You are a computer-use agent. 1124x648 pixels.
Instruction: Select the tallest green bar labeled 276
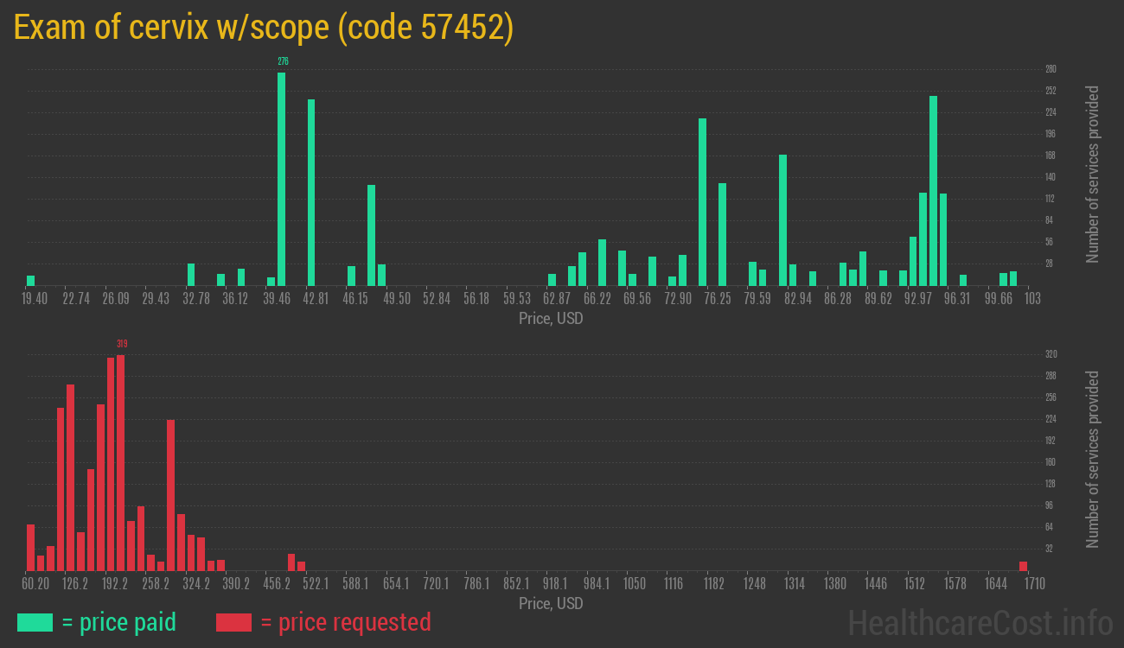(x=281, y=178)
